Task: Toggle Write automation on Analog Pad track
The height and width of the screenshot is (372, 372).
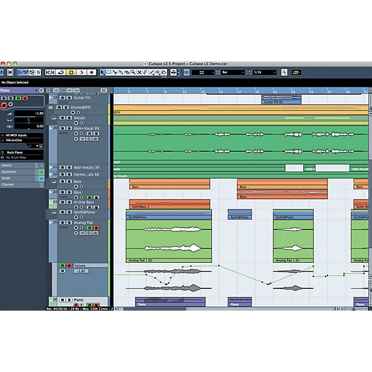Action: [x=96, y=228]
